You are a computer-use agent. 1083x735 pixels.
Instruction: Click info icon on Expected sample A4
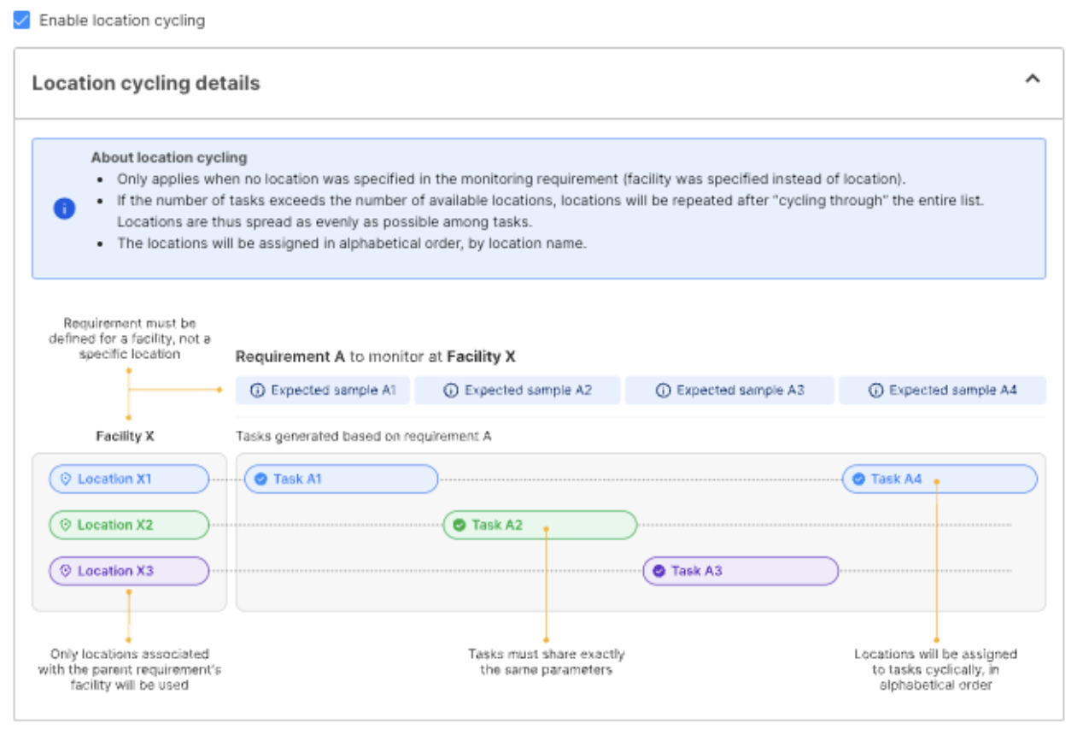coord(875,391)
